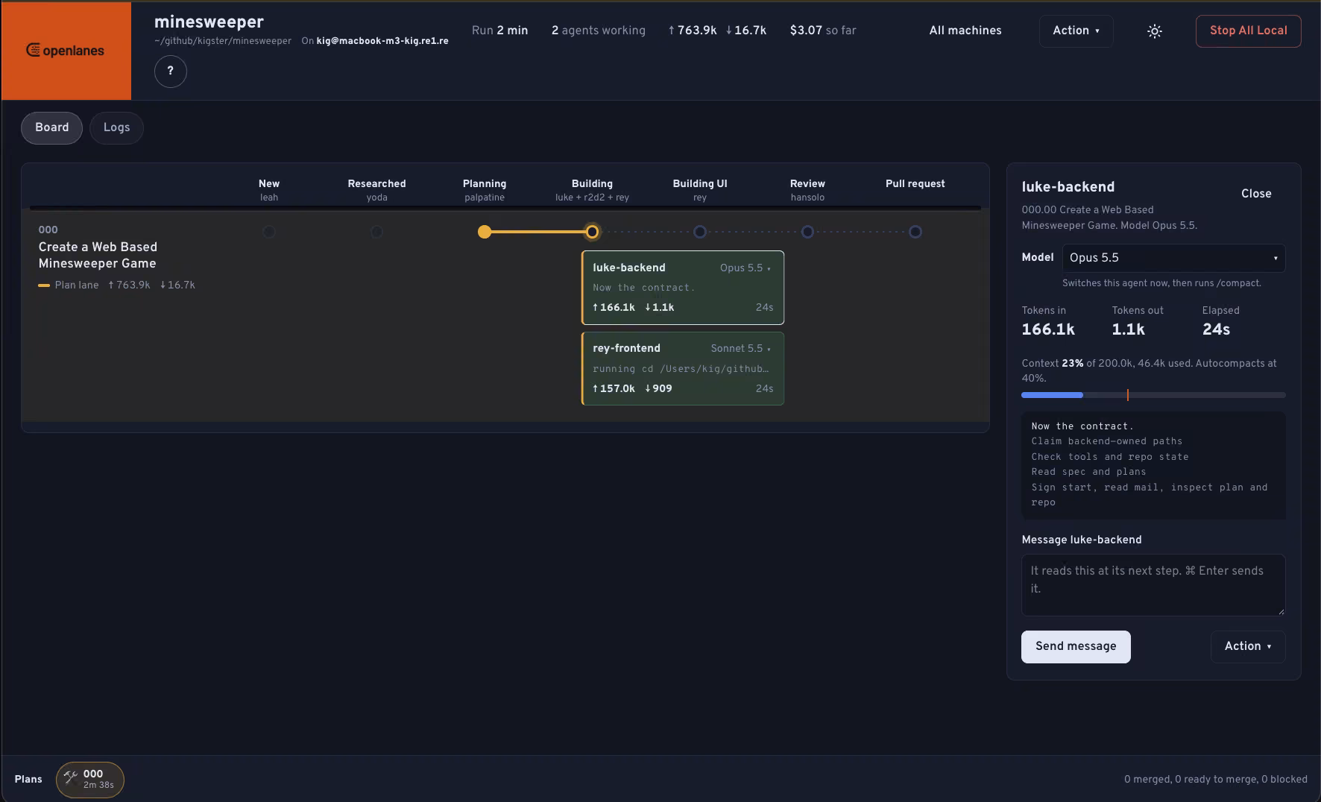Viewport: 1321px width, 802px height.
Task: Click the Planning stage node
Action: (485, 232)
